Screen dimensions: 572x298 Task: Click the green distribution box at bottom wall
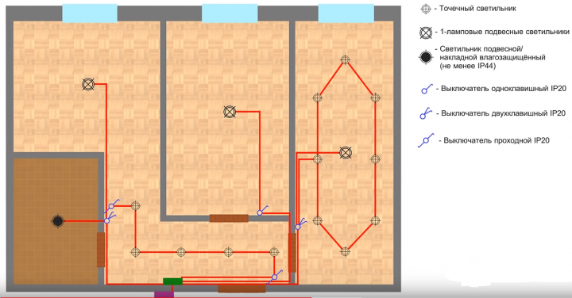(172, 281)
